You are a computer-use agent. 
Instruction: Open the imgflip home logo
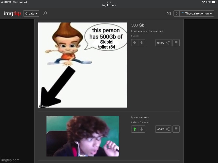tap(12, 13)
